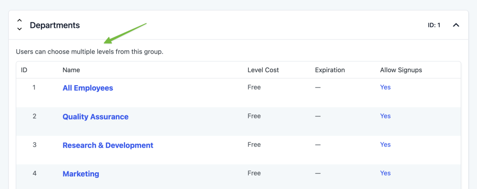Collapse the Departments group panel

pyautogui.click(x=456, y=25)
